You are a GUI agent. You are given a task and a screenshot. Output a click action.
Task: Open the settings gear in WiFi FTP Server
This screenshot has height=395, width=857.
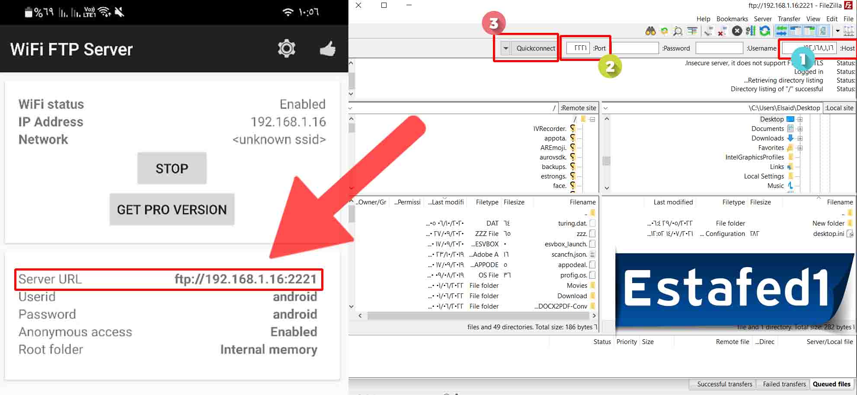(286, 49)
